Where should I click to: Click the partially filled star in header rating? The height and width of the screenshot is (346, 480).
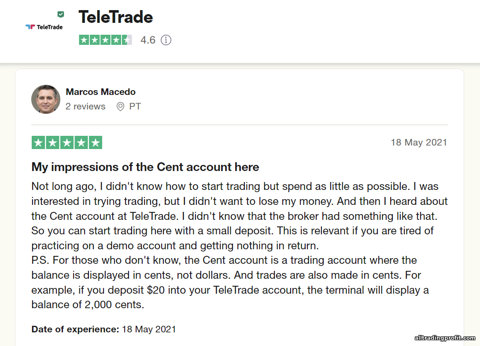127,40
